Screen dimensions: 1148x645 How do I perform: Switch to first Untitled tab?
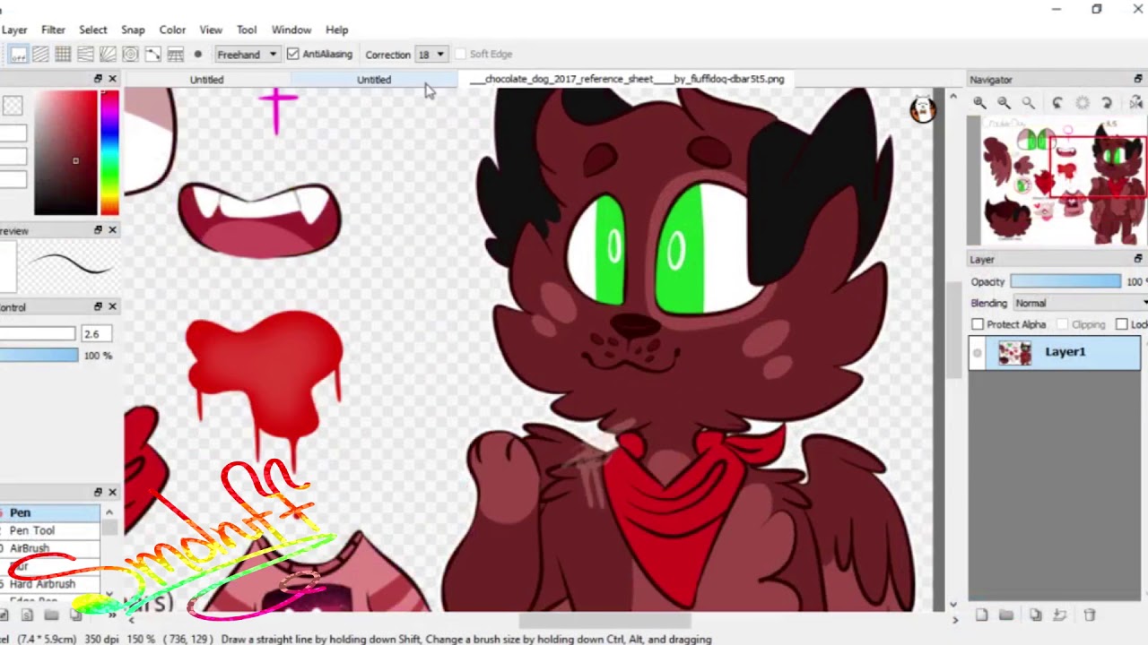click(x=206, y=80)
